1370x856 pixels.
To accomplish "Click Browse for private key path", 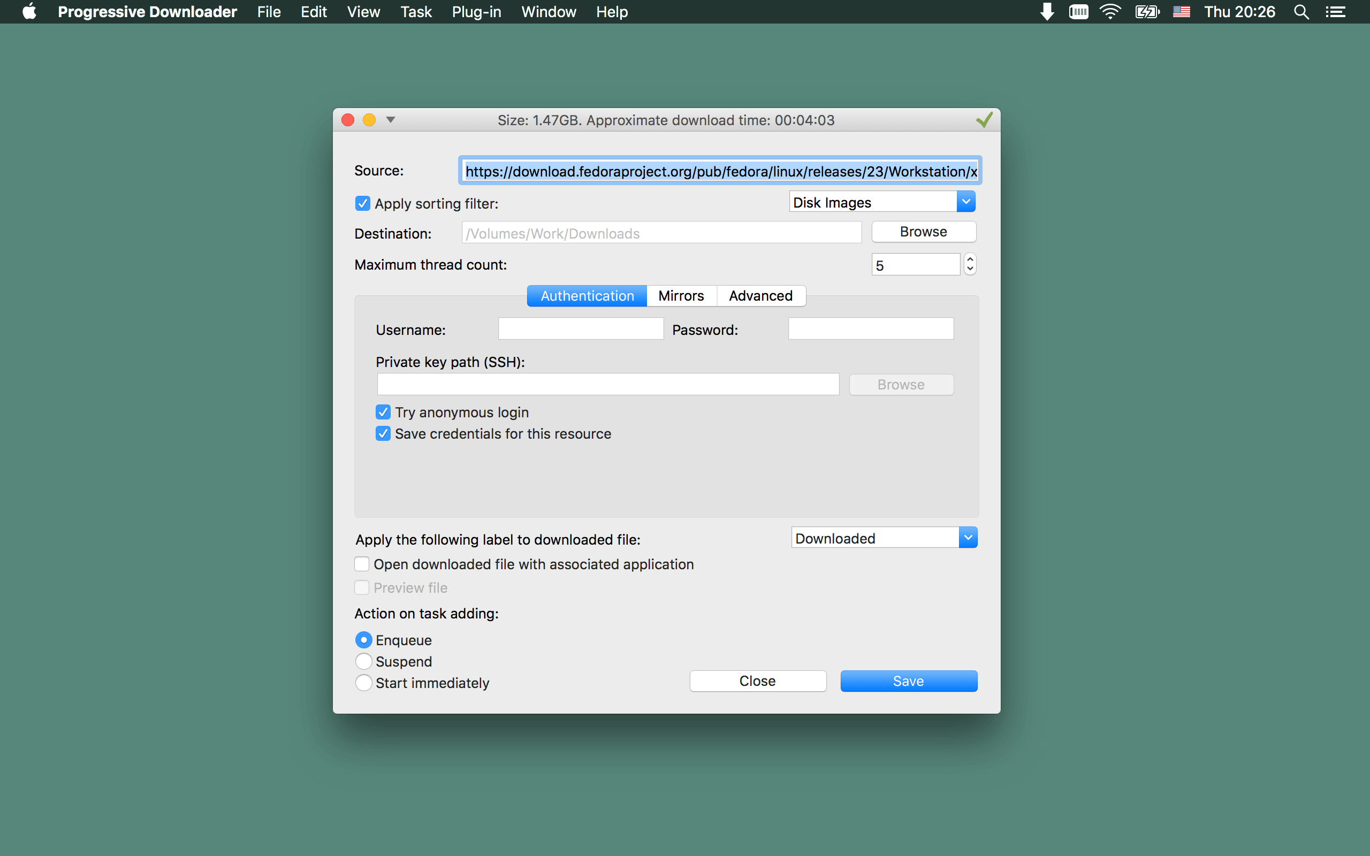I will [x=901, y=385].
